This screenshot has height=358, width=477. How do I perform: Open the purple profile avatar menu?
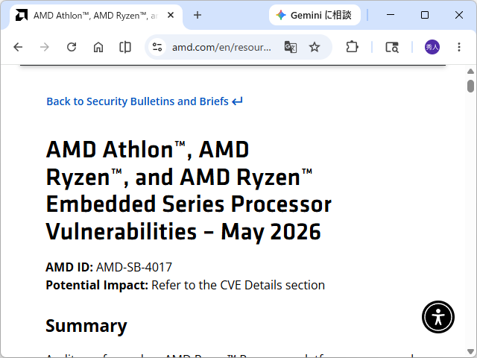click(432, 47)
